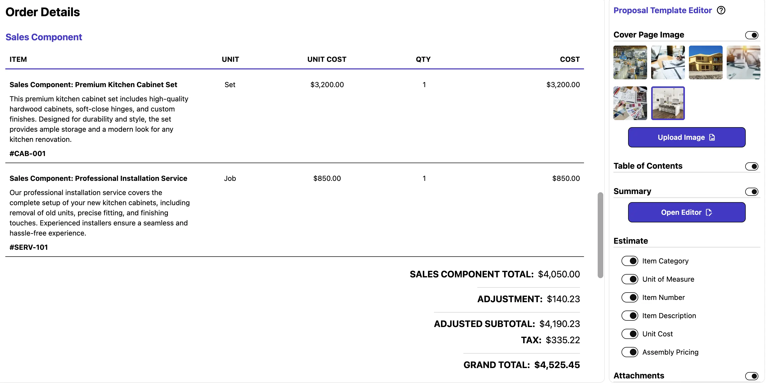
Task: Toggle the Cover Page Image switch
Action: pyautogui.click(x=752, y=35)
